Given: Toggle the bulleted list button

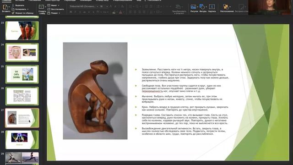Looking at the screenshot, I should 130,6.
